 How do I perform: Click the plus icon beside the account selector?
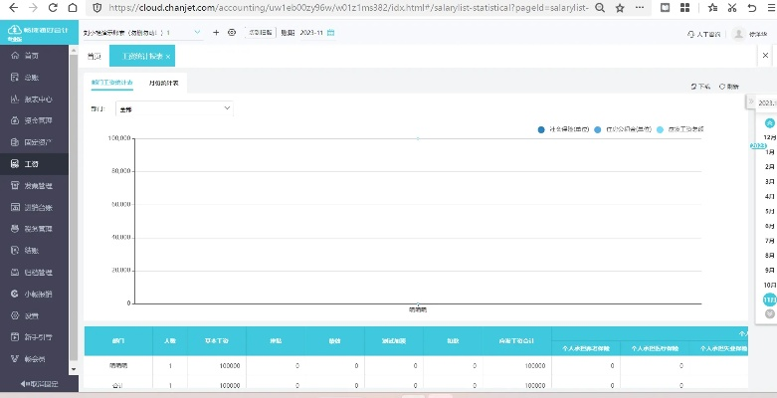(216, 32)
